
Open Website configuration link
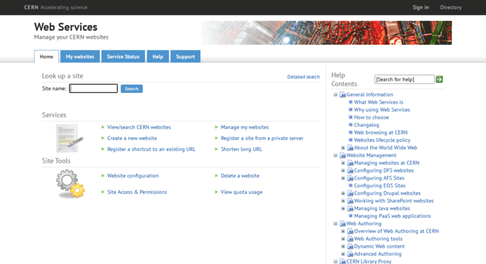[x=133, y=175]
